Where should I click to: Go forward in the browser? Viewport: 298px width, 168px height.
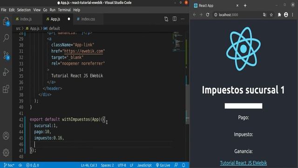click(x=201, y=14)
